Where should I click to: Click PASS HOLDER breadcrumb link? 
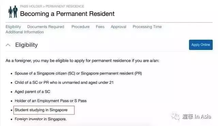click(x=31, y=6)
